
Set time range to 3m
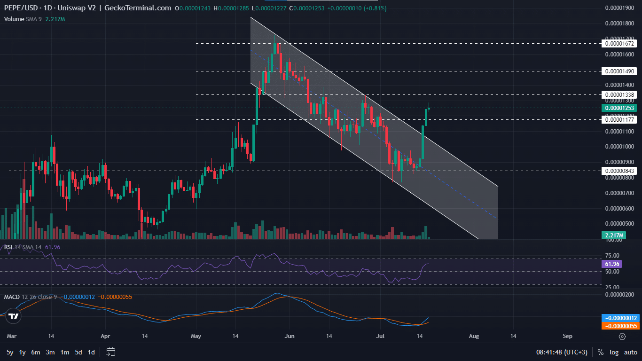50,352
